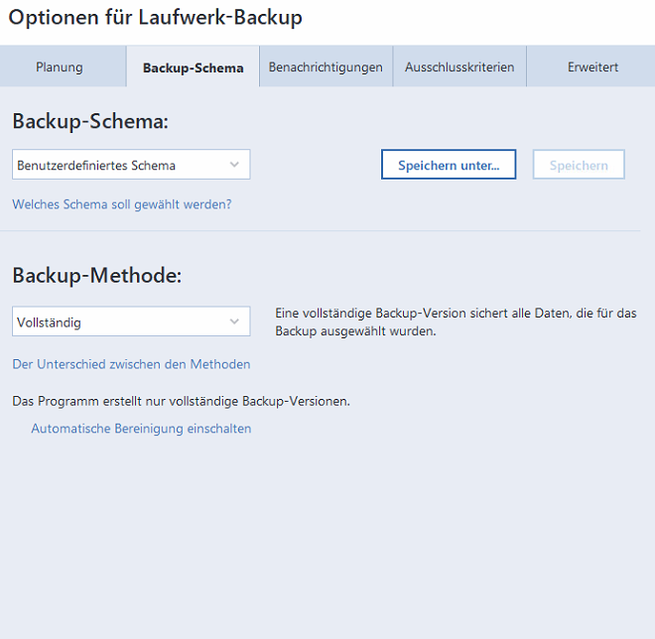Click the chevron arrow of the schema dropdown
This screenshot has height=639, width=655.
pos(234,165)
